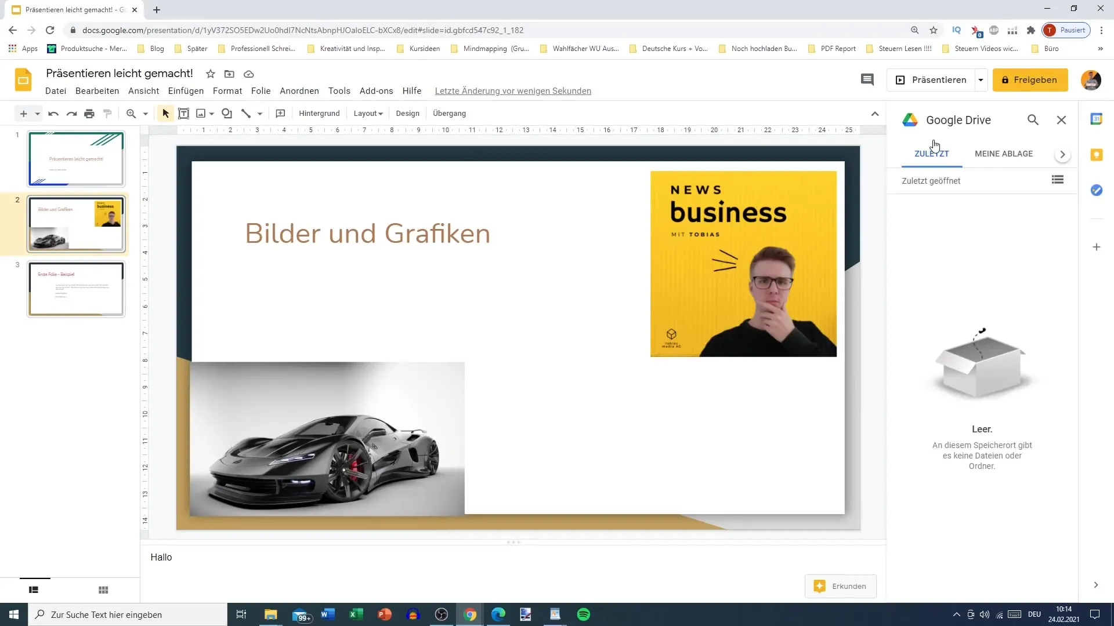Viewport: 1114px width, 626px height.
Task: Click the Präsentieren button
Action: coord(931,80)
